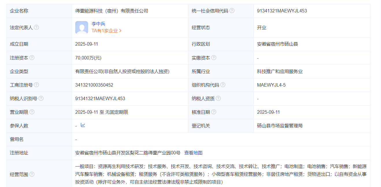Screen dimensions: 381x187
Task: Click the help icon beside 企业类型
Action: [31, 71]
